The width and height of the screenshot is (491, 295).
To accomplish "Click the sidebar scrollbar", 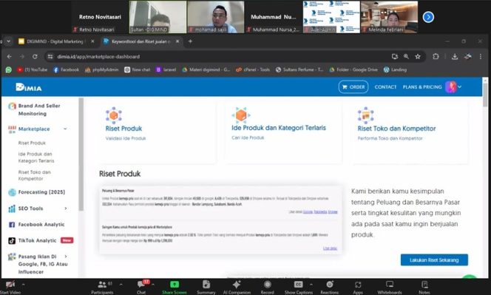I will [81, 154].
